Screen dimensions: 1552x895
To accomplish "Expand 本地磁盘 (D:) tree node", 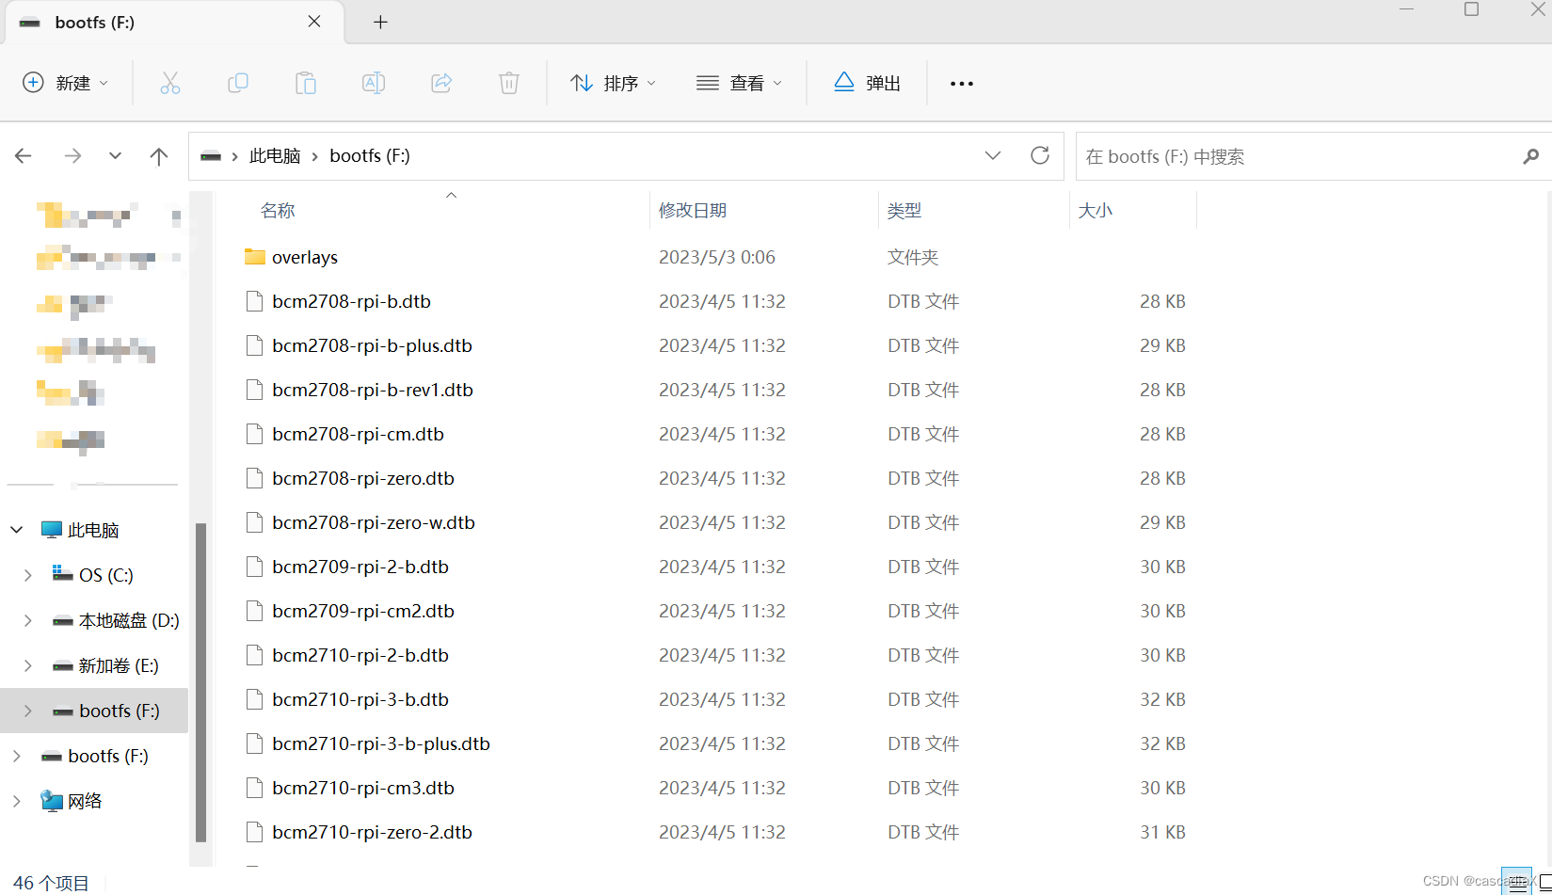I will 28,620.
